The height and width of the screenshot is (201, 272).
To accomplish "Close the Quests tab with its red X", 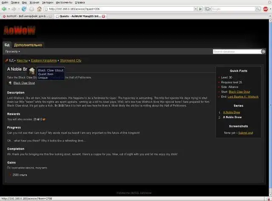I will coord(103,16).
